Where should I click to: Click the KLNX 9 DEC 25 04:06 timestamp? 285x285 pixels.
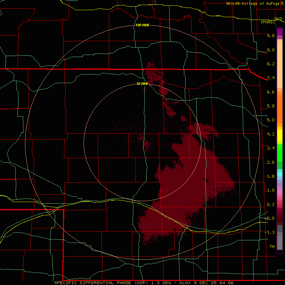pyautogui.click(x=206, y=283)
